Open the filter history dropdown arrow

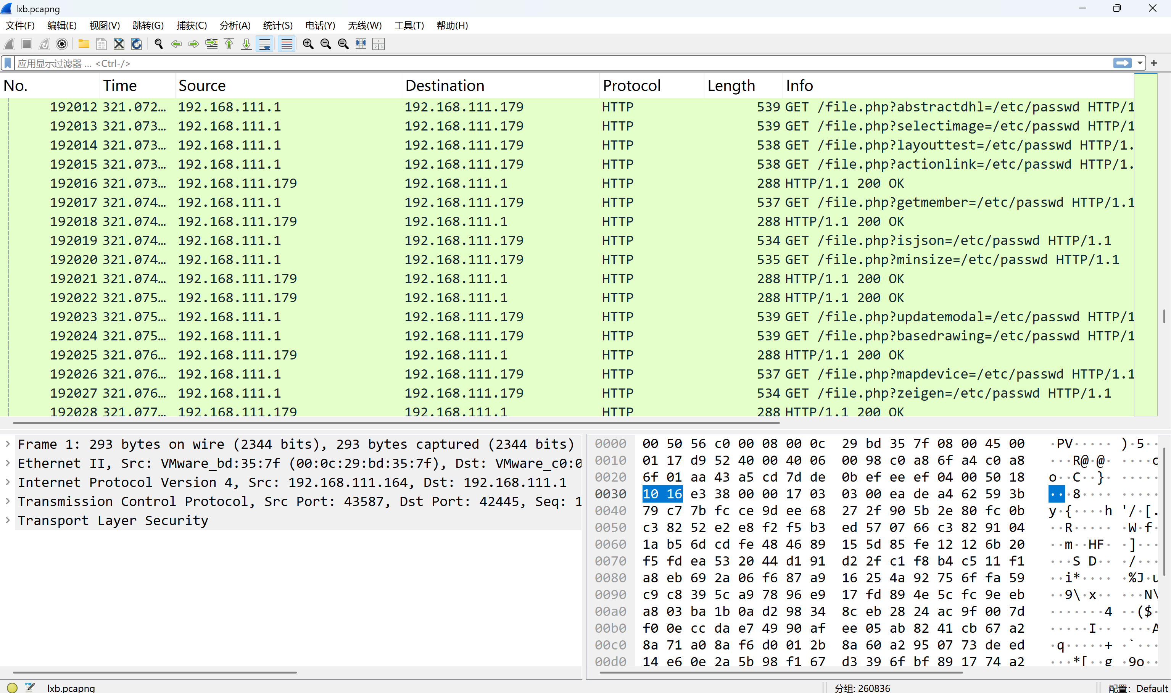[1140, 63]
